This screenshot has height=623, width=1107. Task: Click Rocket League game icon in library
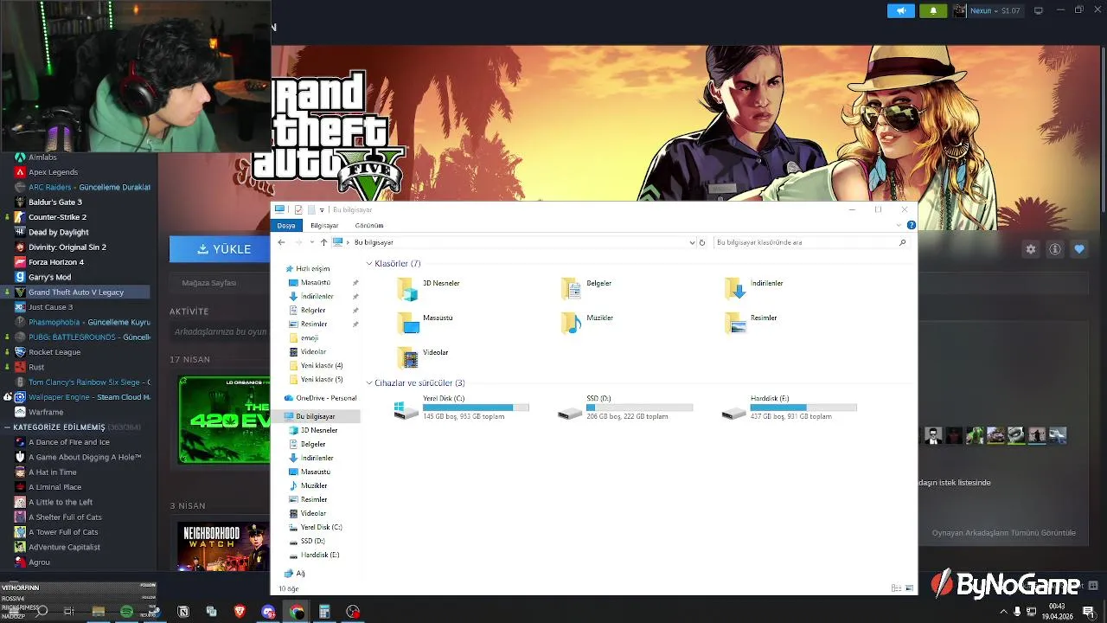[x=20, y=352]
